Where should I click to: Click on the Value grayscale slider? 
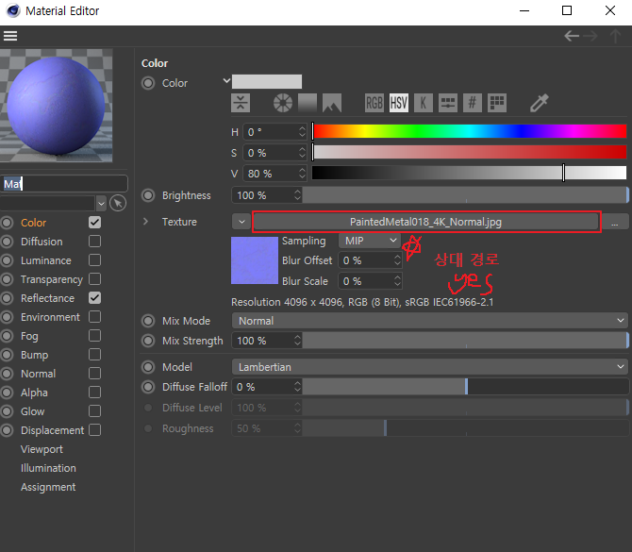click(x=470, y=174)
